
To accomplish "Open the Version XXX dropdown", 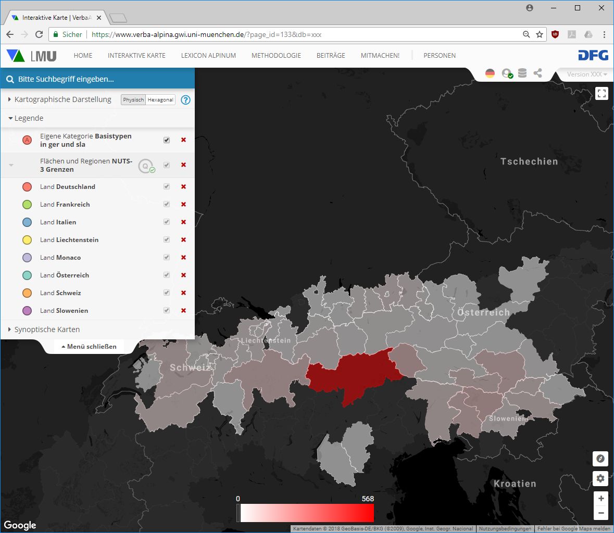I will (586, 74).
